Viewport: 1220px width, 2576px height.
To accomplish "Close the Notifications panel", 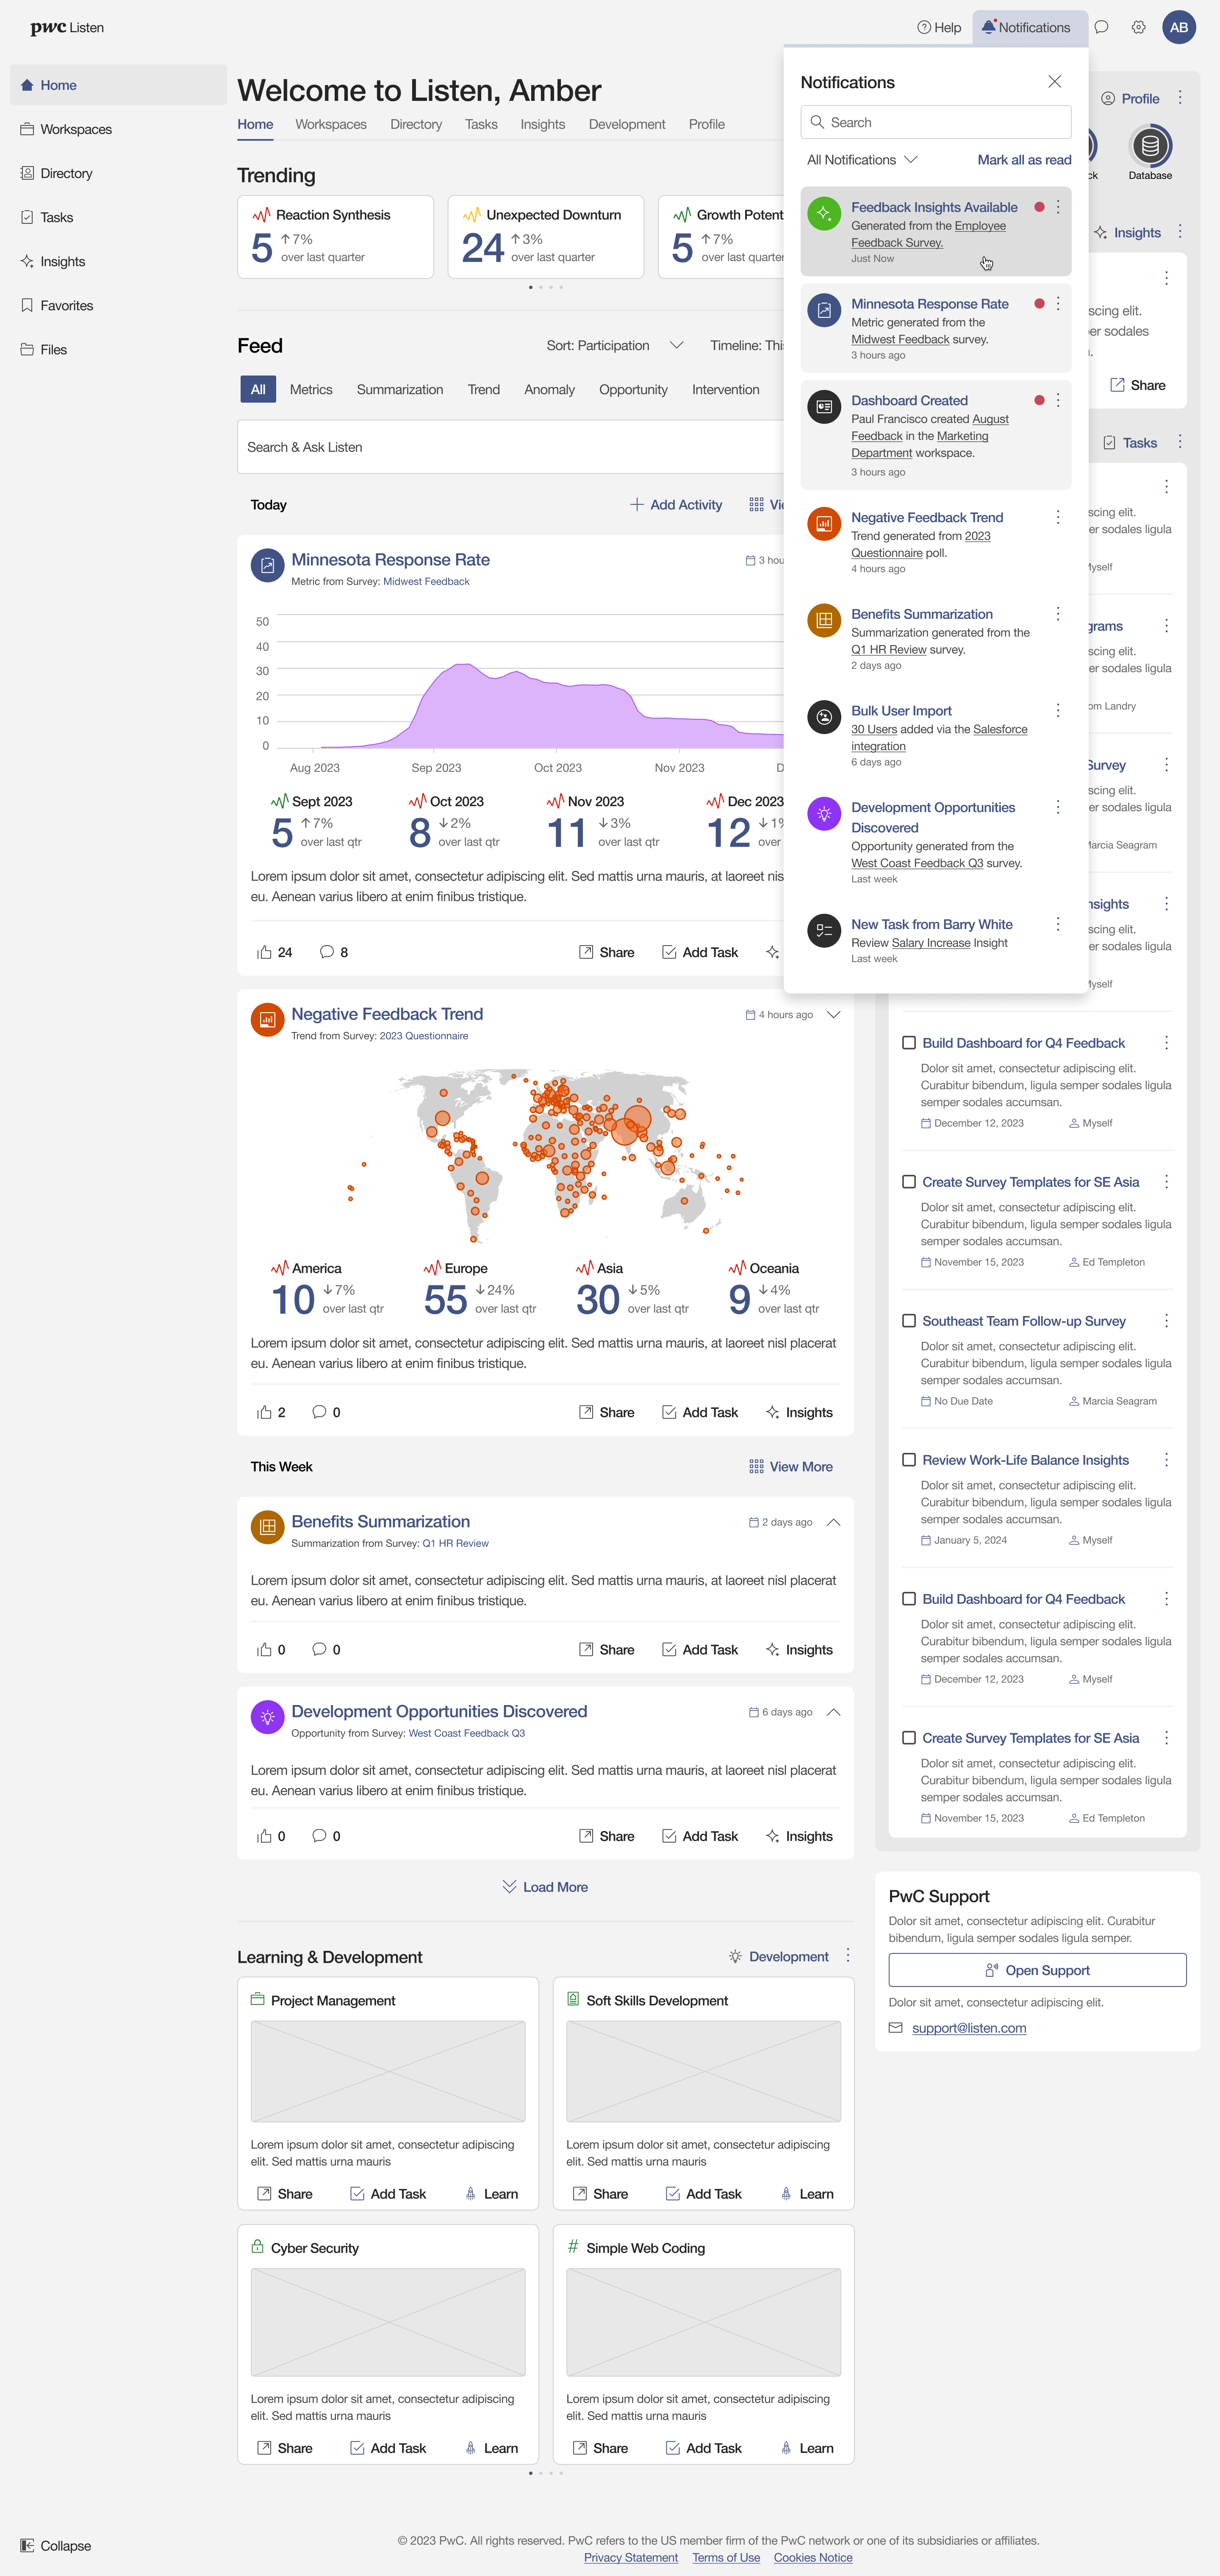I will pyautogui.click(x=1054, y=82).
